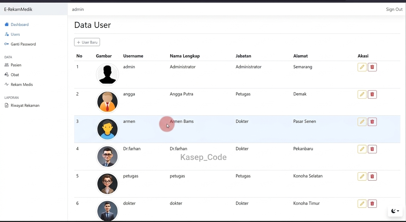Click the petugas user avatar
The image size is (406, 222).
click(107, 184)
